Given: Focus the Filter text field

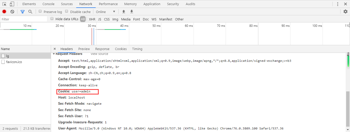Looking at the screenshot, I should tap(24, 19).
